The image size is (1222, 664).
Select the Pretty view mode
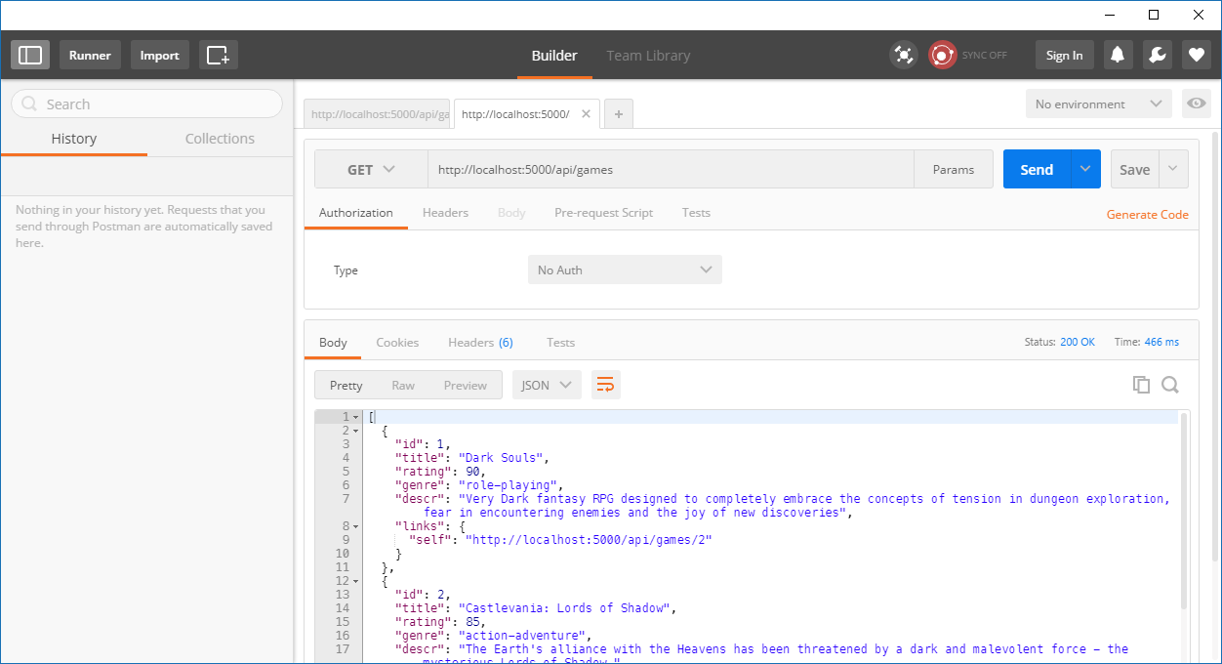346,385
